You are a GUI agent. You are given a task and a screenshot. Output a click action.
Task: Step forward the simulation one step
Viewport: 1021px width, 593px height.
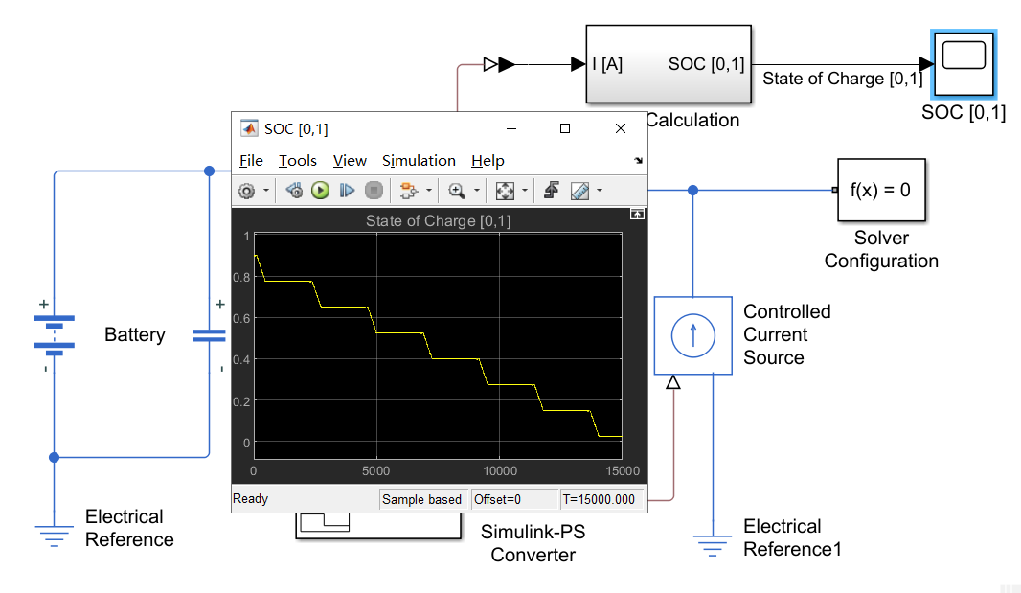pos(347,190)
